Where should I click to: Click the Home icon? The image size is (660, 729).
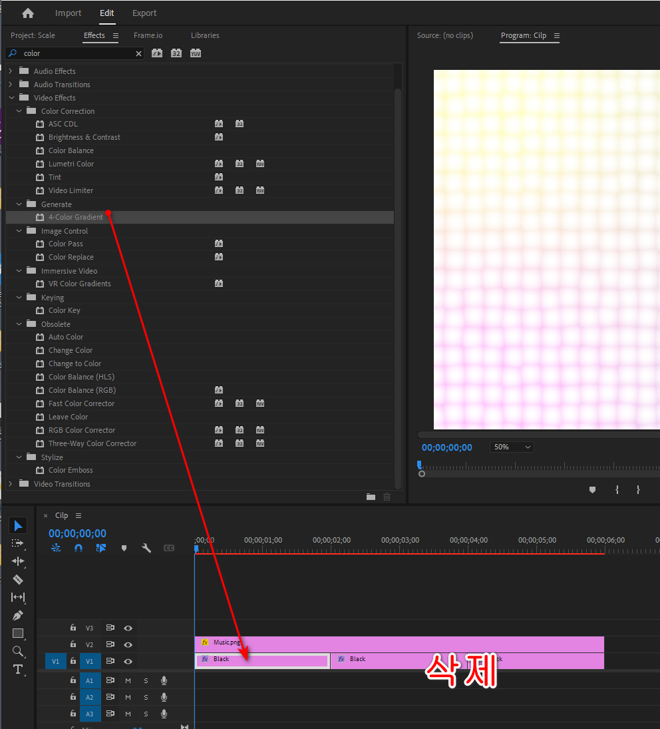[27, 13]
